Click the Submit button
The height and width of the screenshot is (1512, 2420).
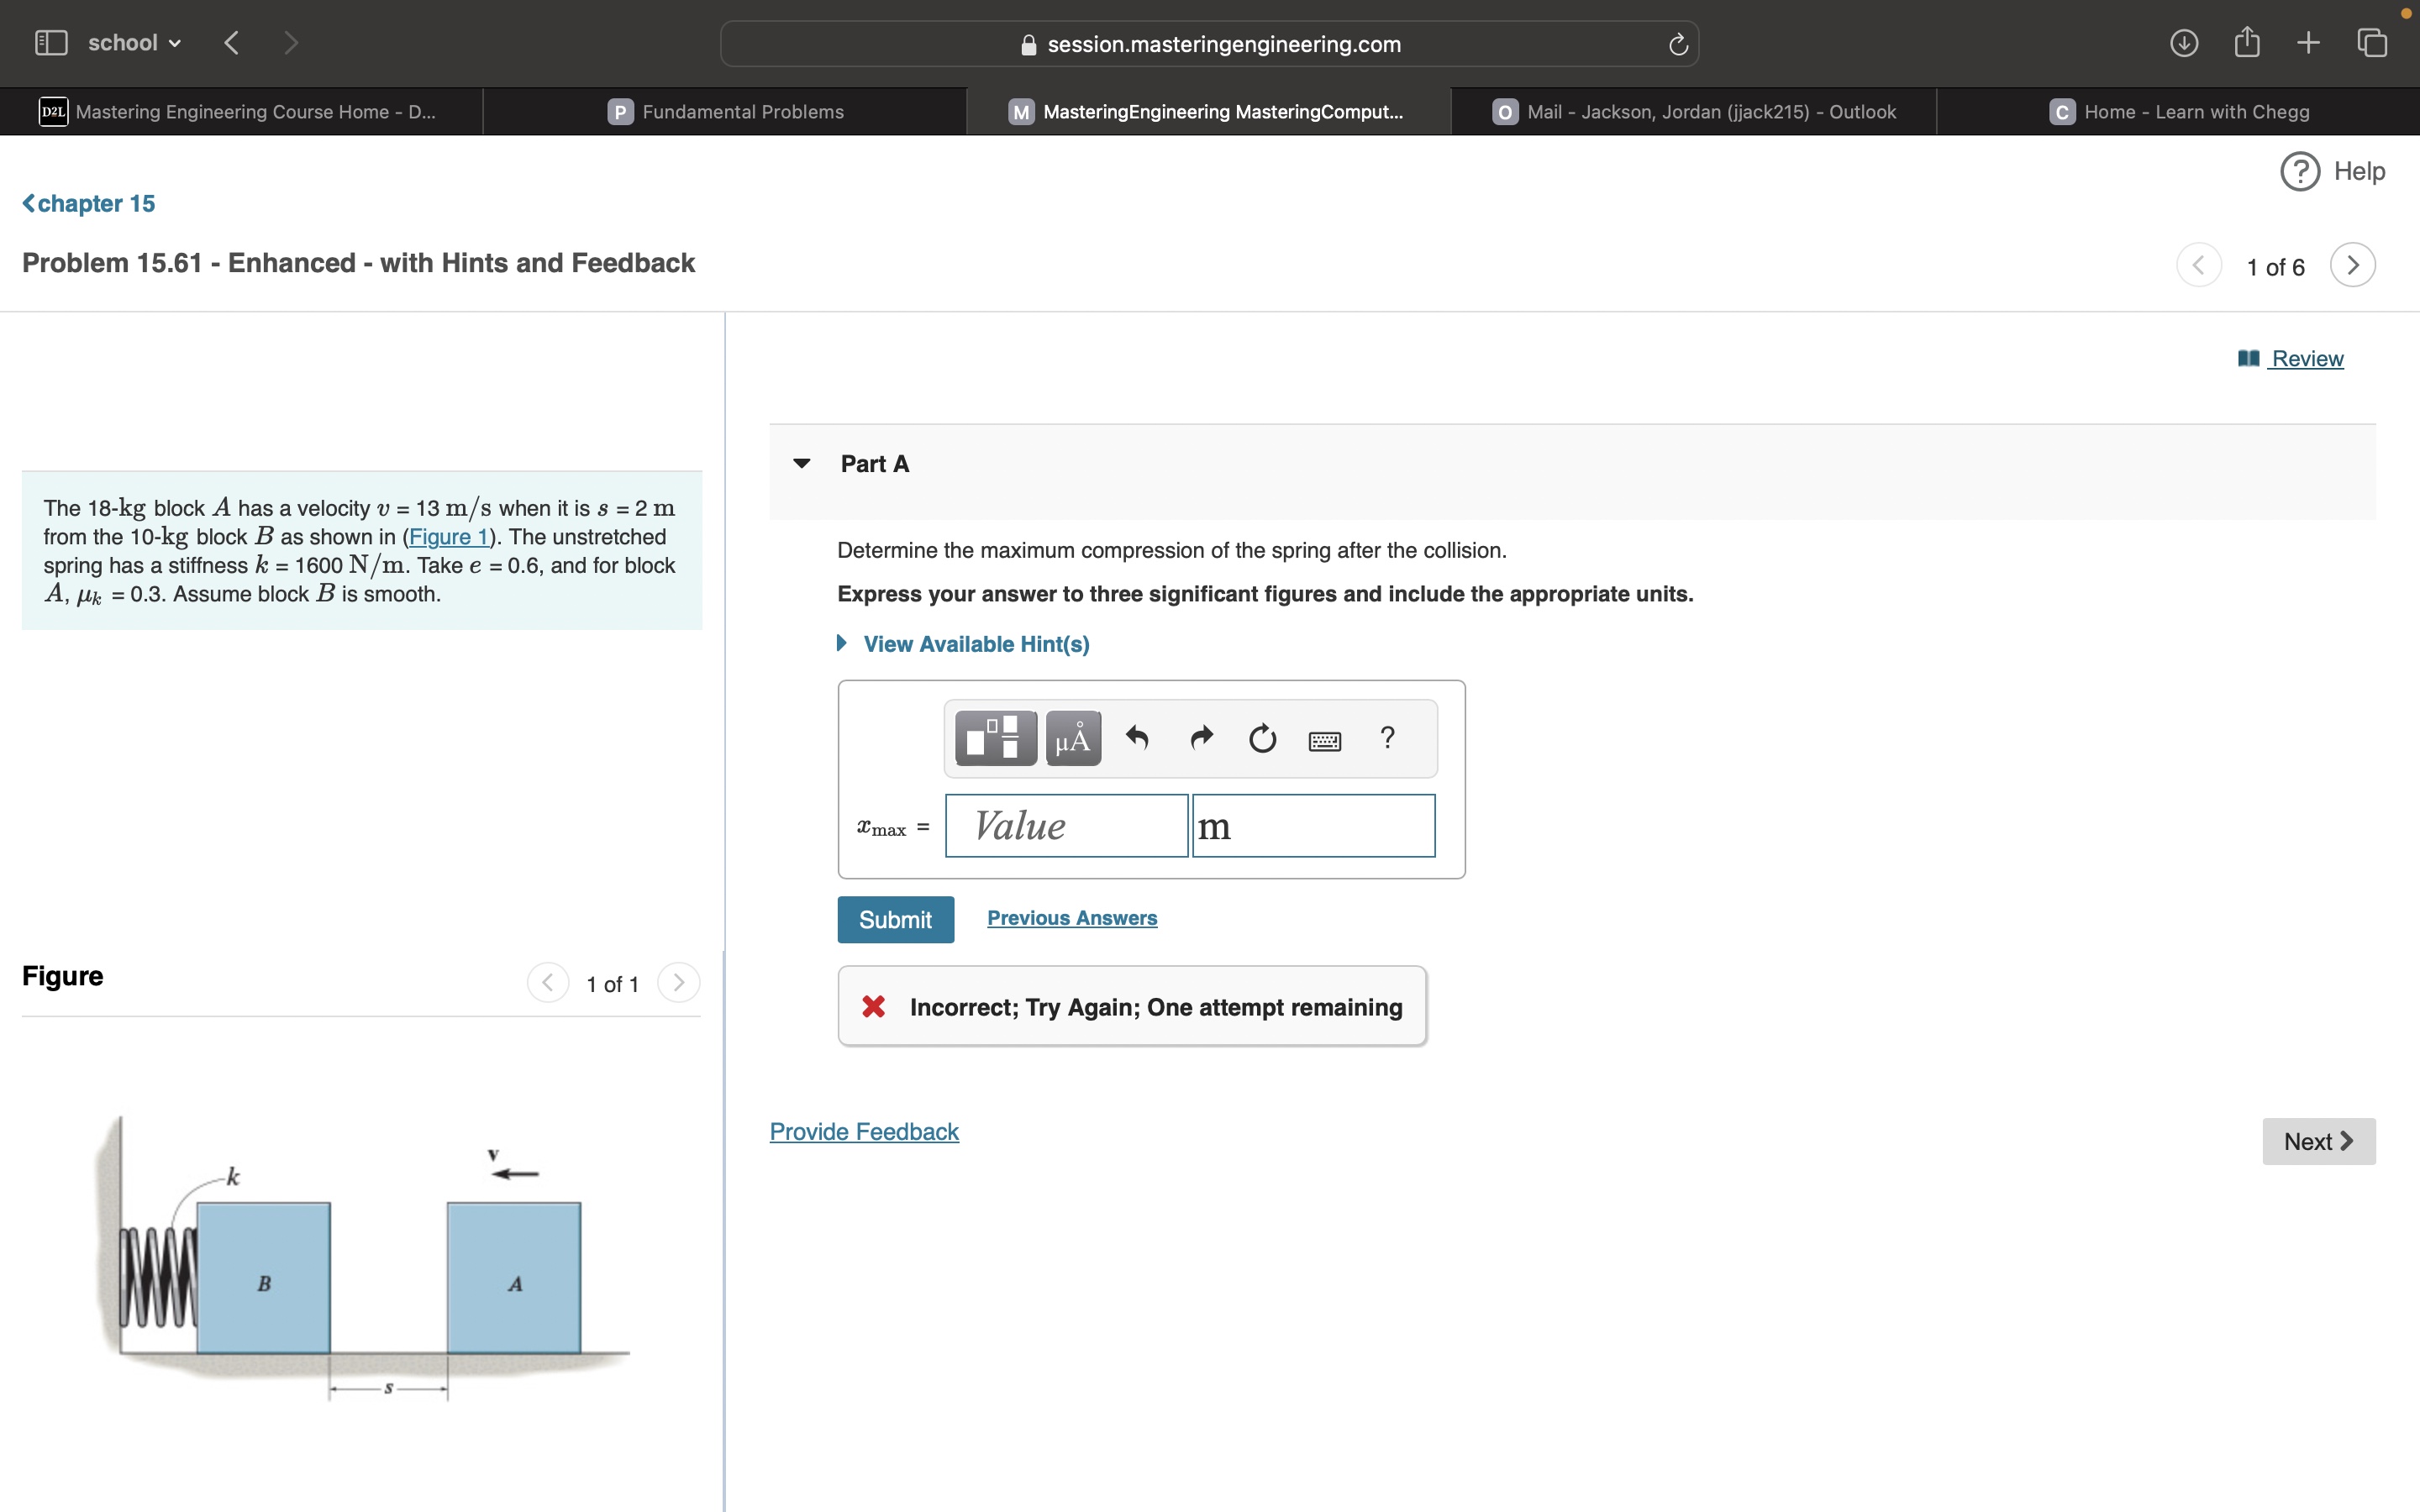pos(895,919)
